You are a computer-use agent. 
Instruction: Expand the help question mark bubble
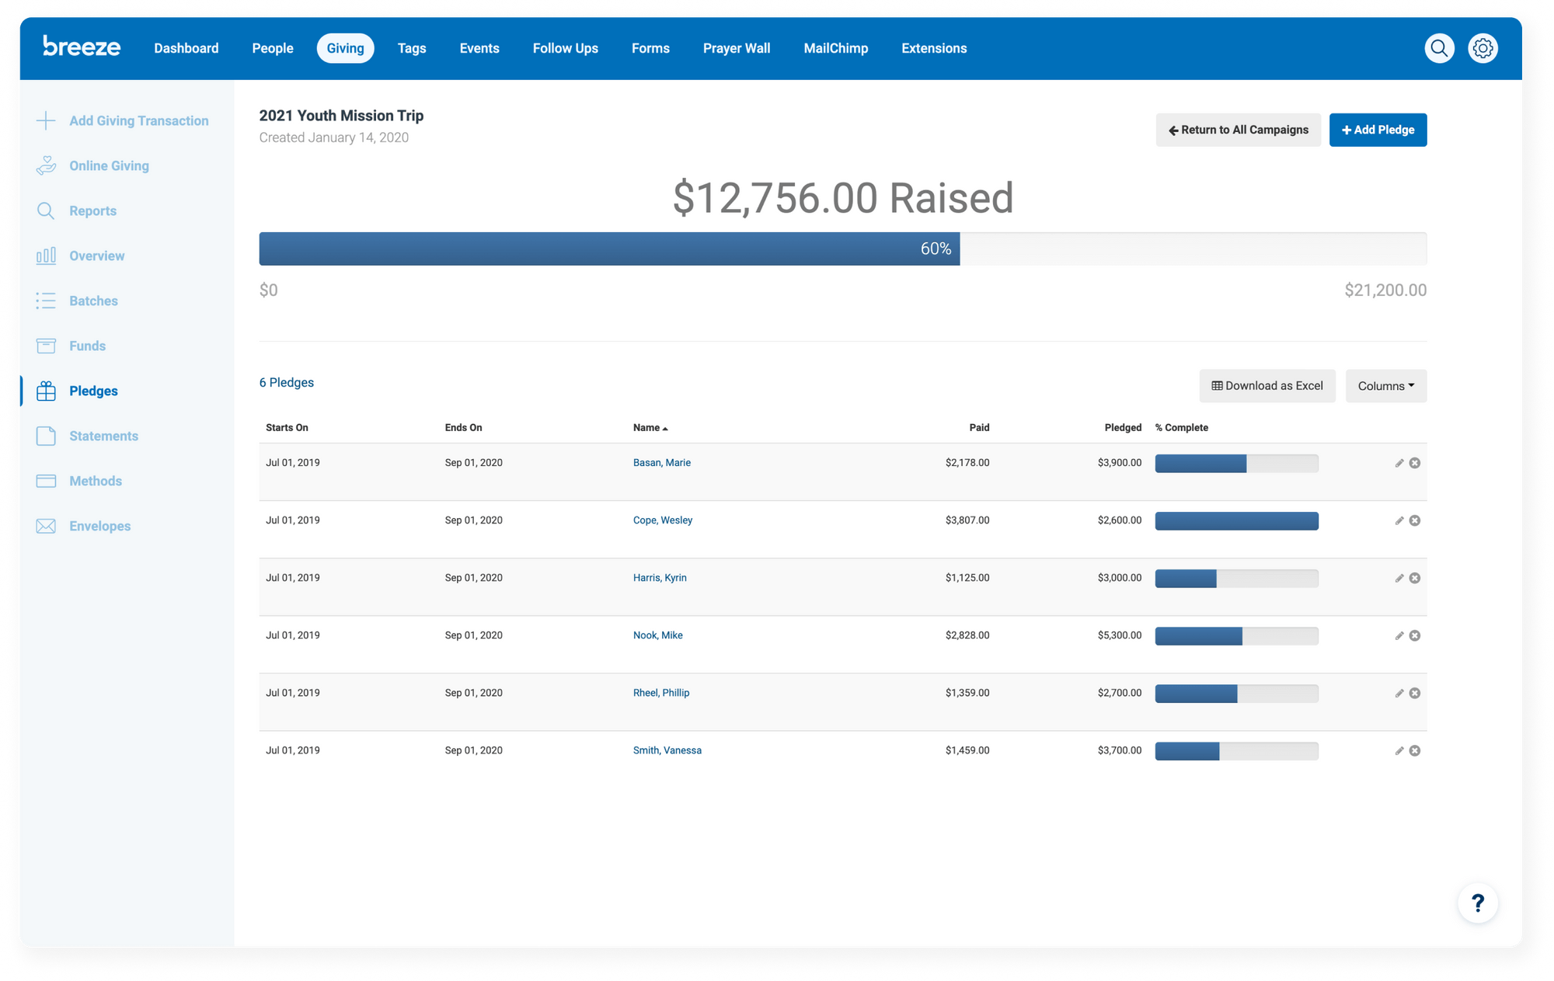pos(1478,903)
